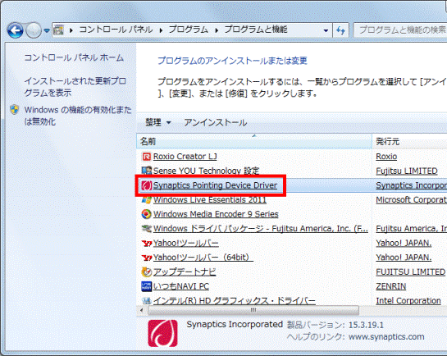Select the プログラム breadcrumb segment
The image size is (447, 356).
[189, 30]
